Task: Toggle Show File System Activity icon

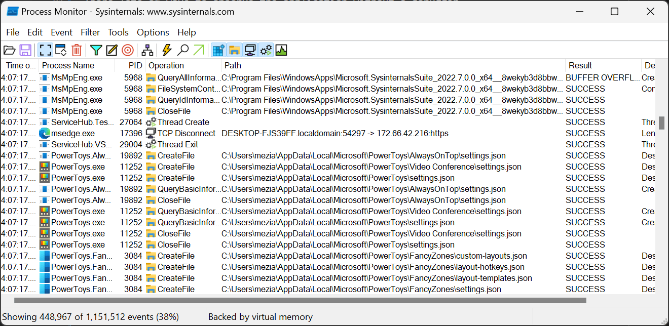Action: click(234, 50)
